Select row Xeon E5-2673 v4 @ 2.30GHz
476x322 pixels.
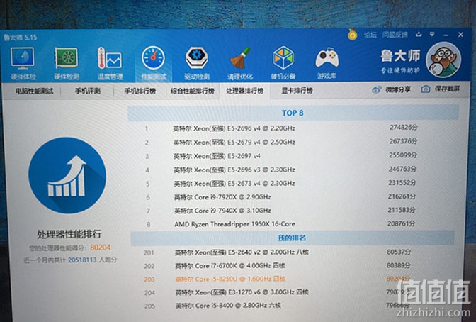[x=281, y=184]
